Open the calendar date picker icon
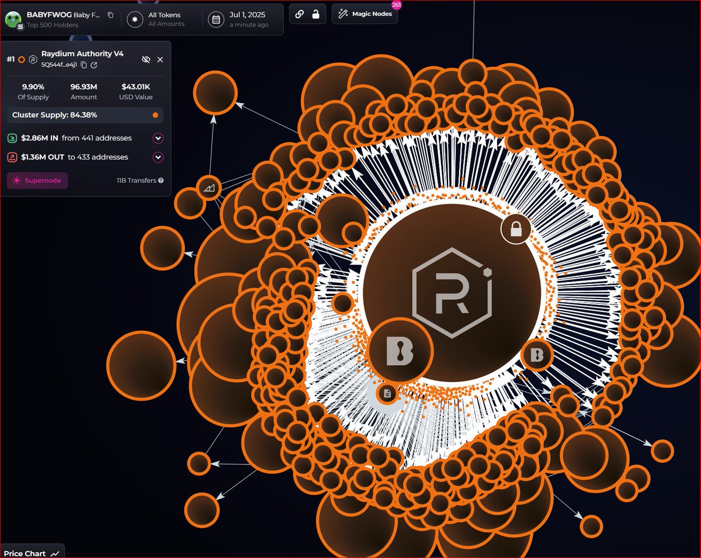 click(216, 19)
